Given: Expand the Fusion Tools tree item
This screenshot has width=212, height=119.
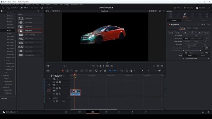Looking at the screenshot, I should [4, 66].
